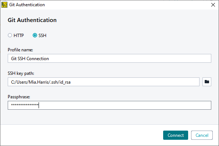219x146 pixels.
Task: Click the Cancel button
Action: (x=202, y=135)
